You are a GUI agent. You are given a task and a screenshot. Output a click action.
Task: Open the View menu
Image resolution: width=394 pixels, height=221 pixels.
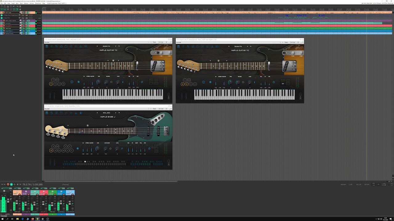pos(9,3)
